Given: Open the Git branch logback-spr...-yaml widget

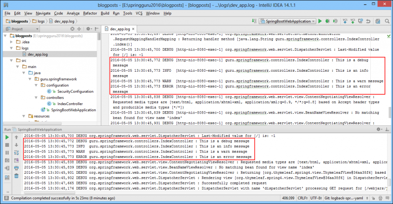Looking at the screenshot, I should coord(347,198).
